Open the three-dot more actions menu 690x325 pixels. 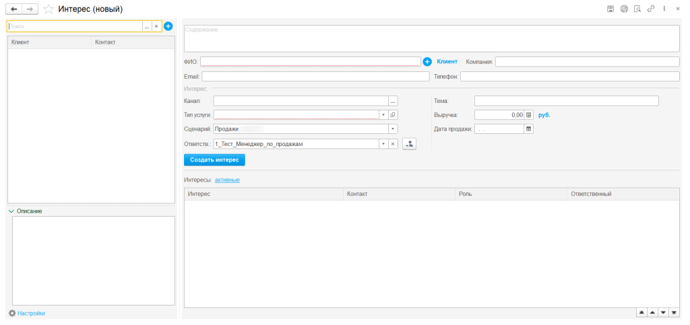coord(664,9)
